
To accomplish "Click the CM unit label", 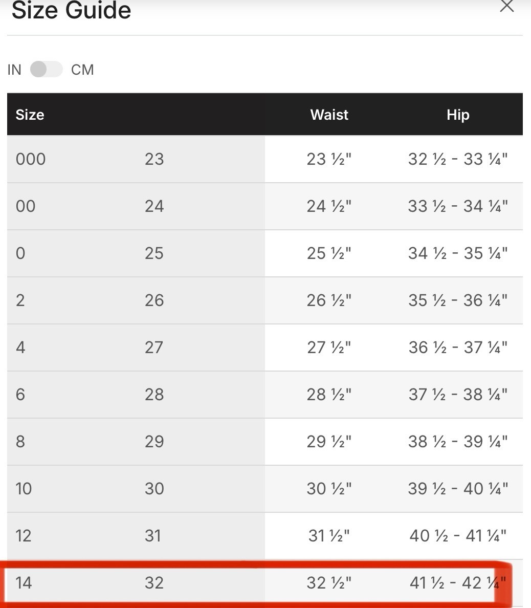I will (82, 70).
